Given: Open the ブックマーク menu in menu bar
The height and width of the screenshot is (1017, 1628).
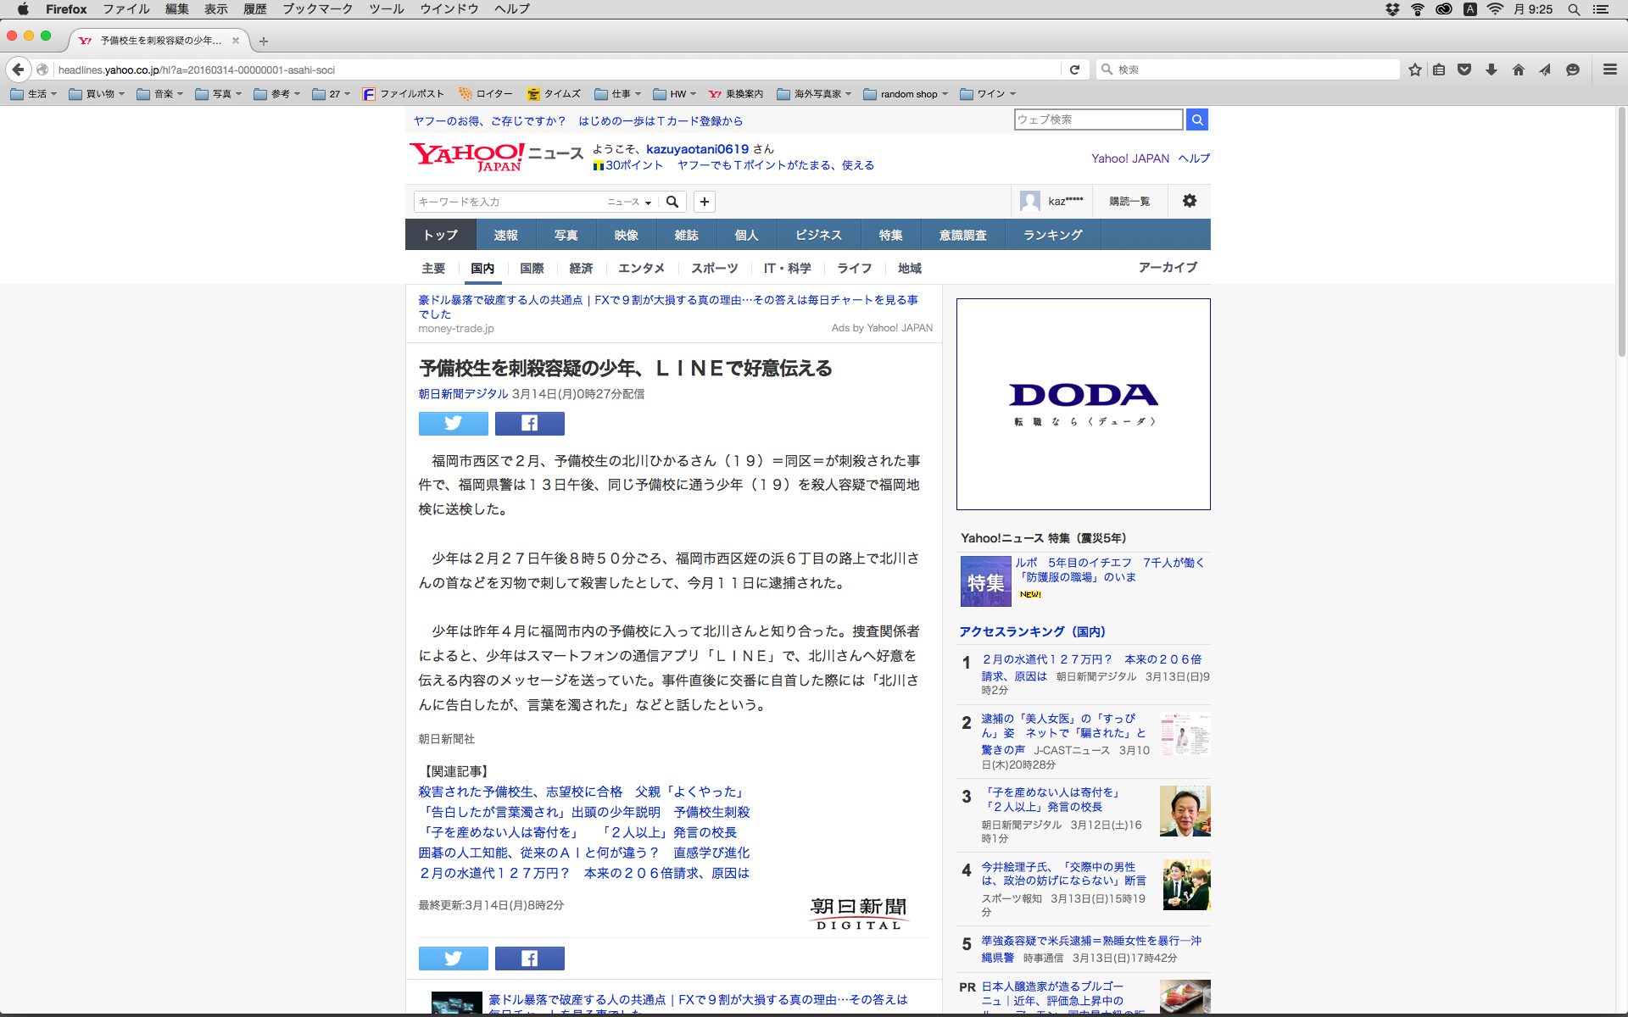Looking at the screenshot, I should 317,9.
